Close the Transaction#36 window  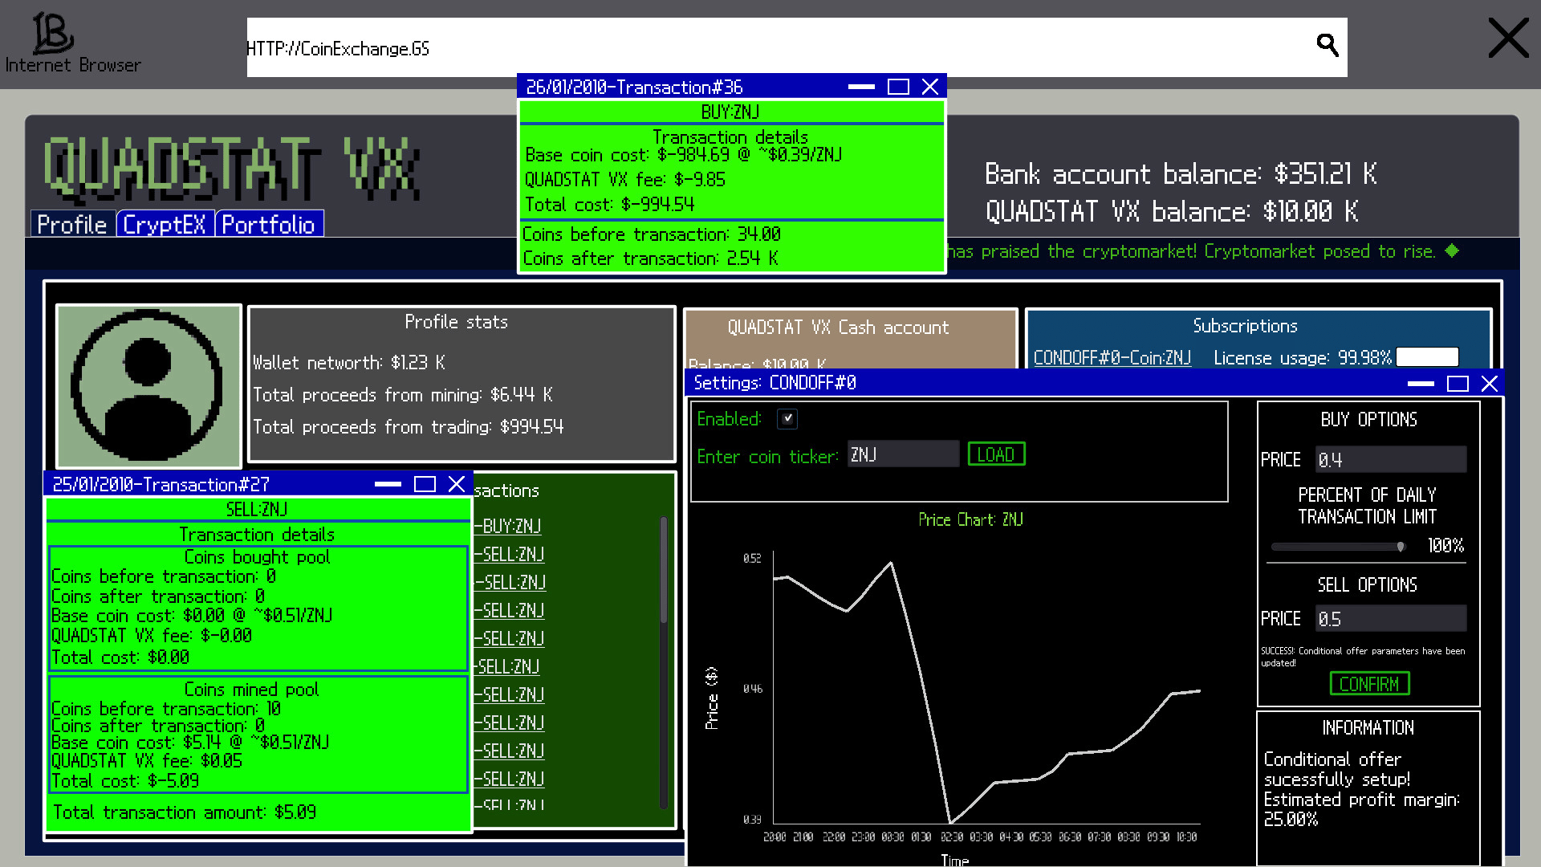[929, 87]
